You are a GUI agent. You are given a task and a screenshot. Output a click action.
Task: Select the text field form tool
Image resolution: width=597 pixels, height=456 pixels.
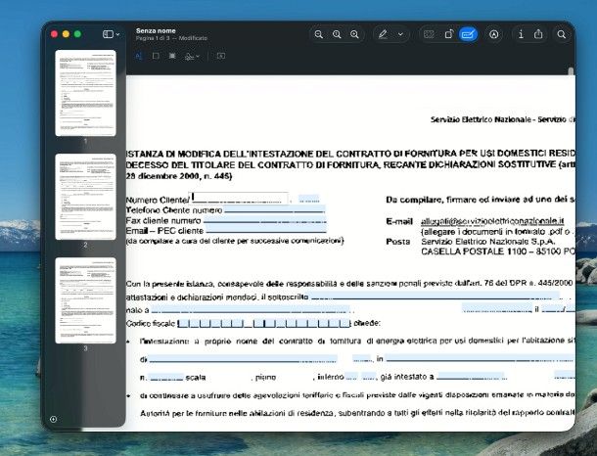(139, 56)
